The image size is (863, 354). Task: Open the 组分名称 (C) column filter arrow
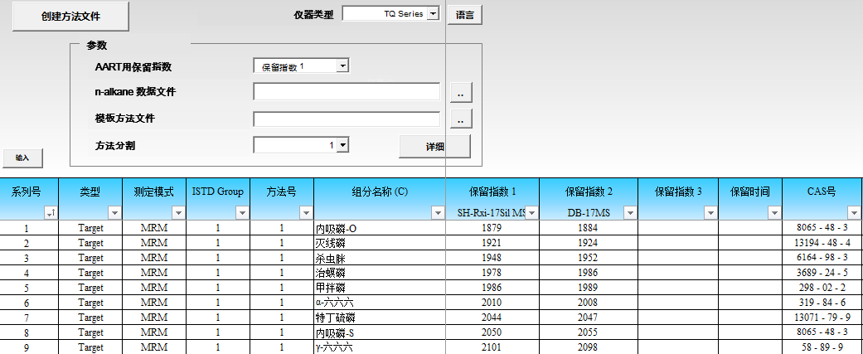coord(437,213)
